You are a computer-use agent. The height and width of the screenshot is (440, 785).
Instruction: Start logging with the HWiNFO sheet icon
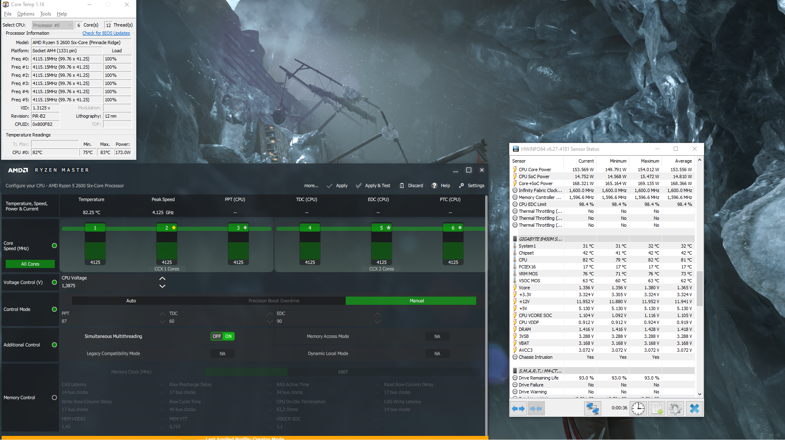pos(657,409)
